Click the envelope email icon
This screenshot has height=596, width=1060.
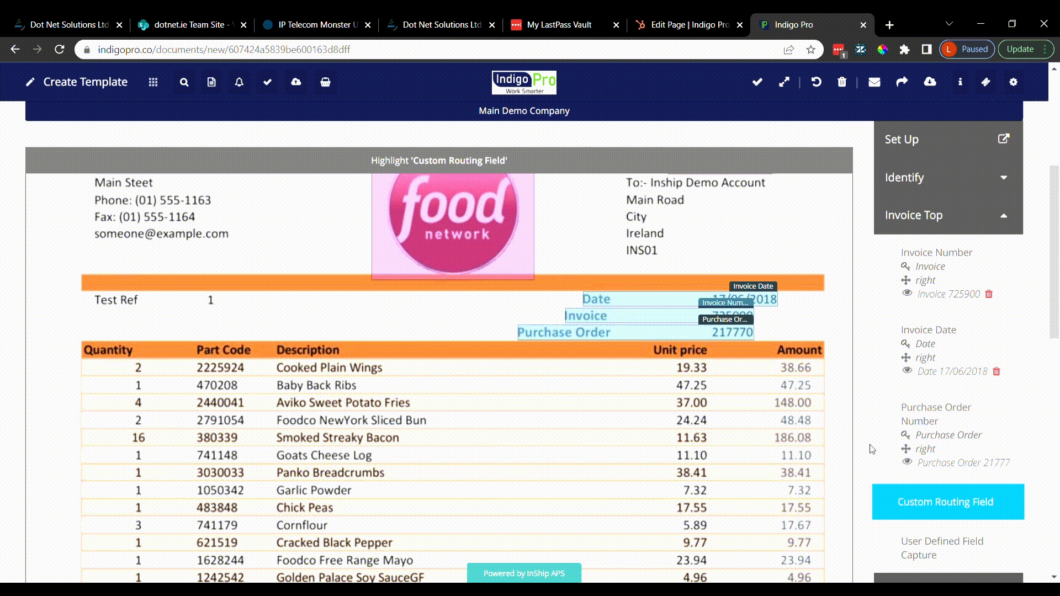tap(874, 82)
